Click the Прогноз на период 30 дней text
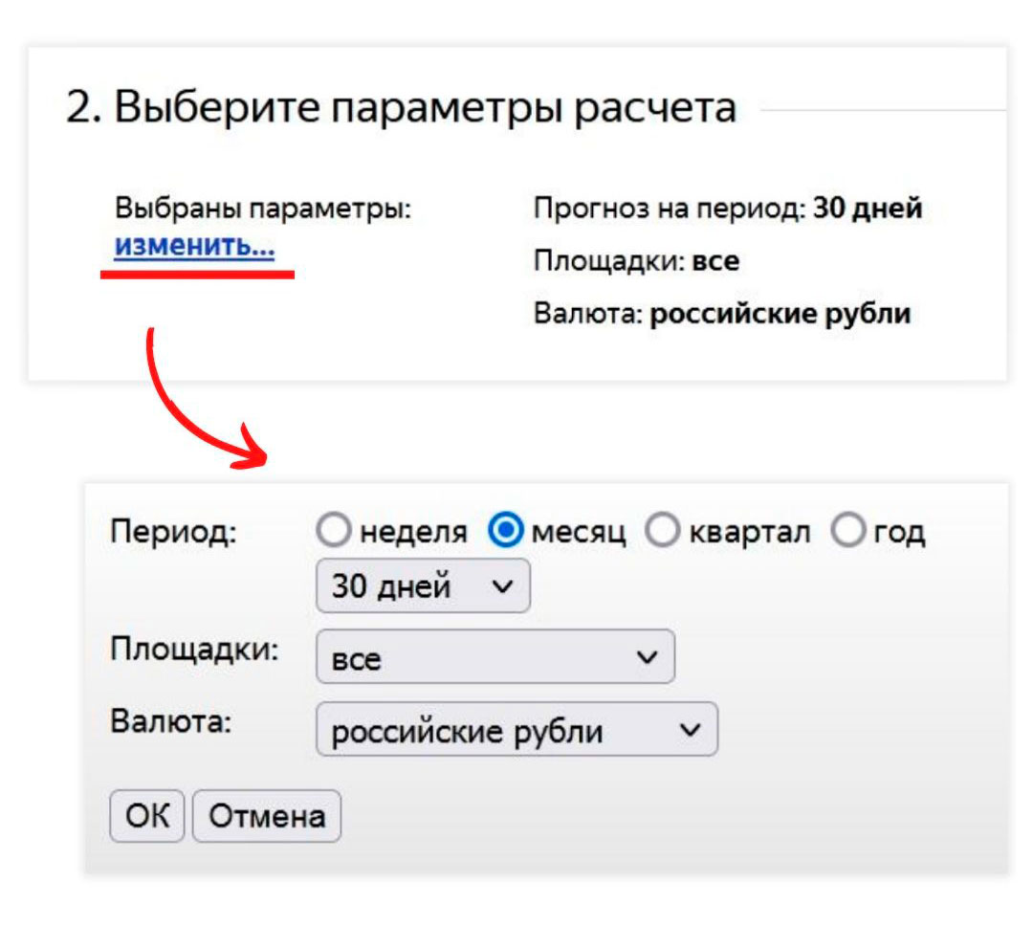 coord(728,209)
